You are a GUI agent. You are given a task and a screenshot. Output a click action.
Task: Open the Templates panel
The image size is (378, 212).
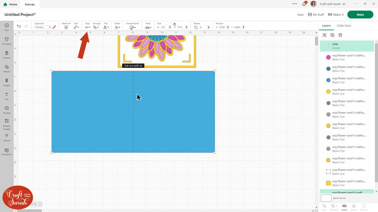(7, 41)
